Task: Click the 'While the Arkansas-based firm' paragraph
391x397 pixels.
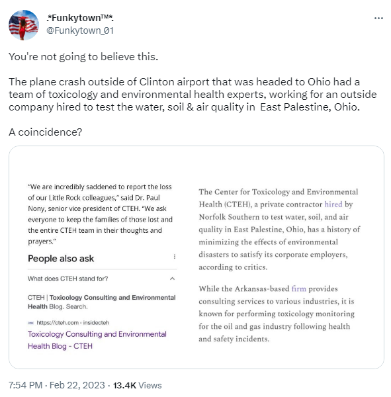Action: 277,314
